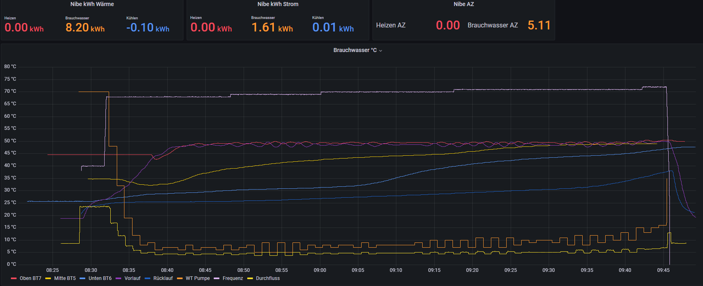
Task: Click the 08:45 time axis label
Action: [x=205, y=270]
